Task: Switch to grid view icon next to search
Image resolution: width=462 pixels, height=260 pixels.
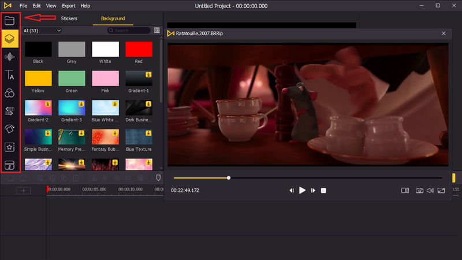Action: pyautogui.click(x=157, y=31)
